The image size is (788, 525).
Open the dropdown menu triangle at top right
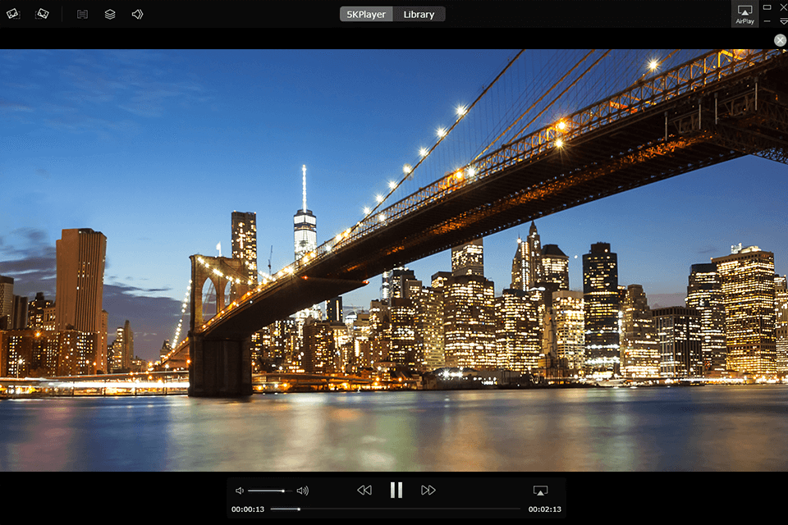783,21
